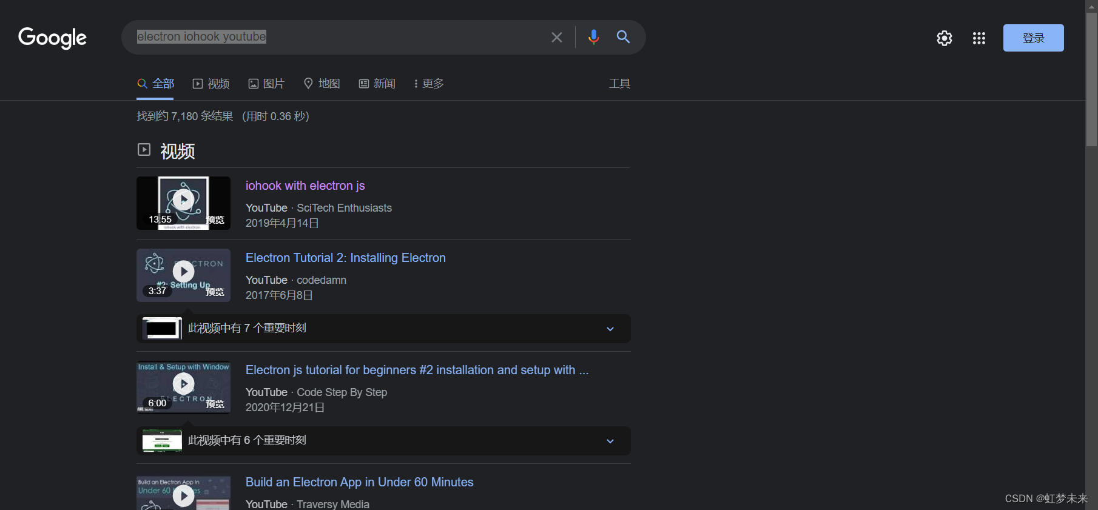Viewport: 1098px width, 510px height.
Task: Clear the search box with the X icon
Action: [556, 38]
